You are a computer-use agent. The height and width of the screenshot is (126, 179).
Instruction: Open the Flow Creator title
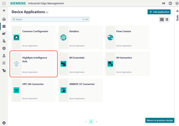[x=123, y=31]
